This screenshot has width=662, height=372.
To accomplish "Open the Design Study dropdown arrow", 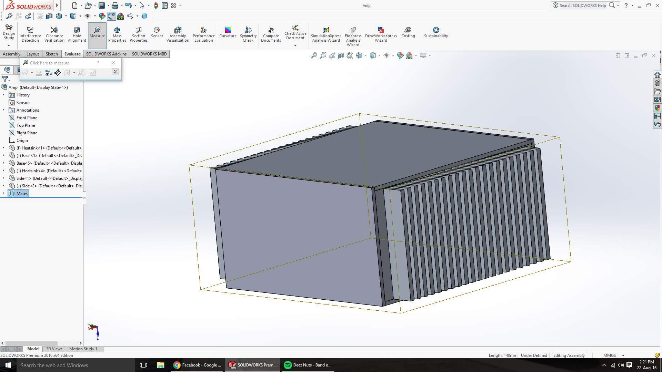I will click(9, 45).
